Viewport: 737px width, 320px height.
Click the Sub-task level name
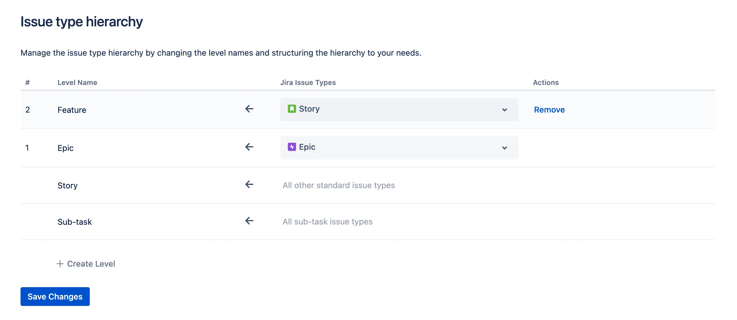click(75, 222)
